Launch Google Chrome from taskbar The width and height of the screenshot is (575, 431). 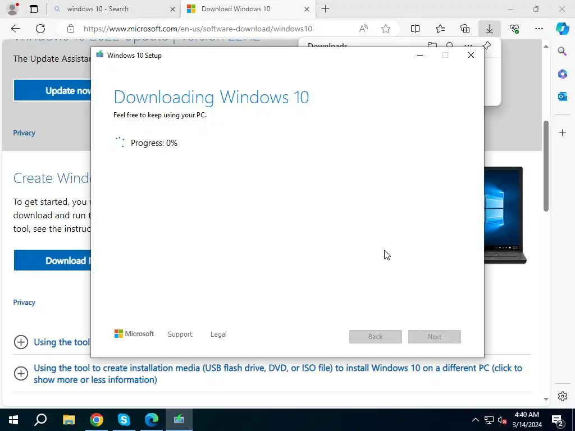coord(97,420)
